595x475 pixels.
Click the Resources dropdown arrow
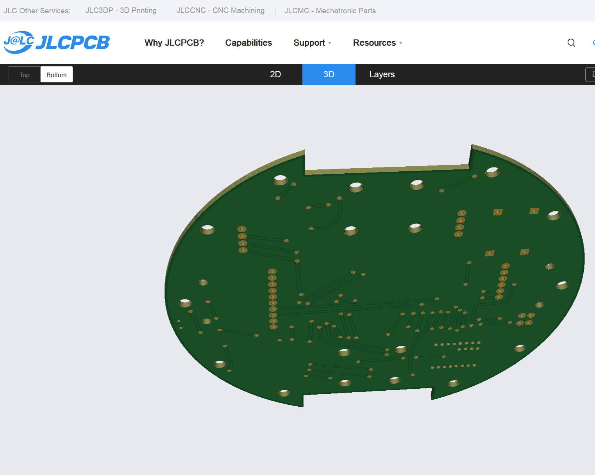click(401, 43)
